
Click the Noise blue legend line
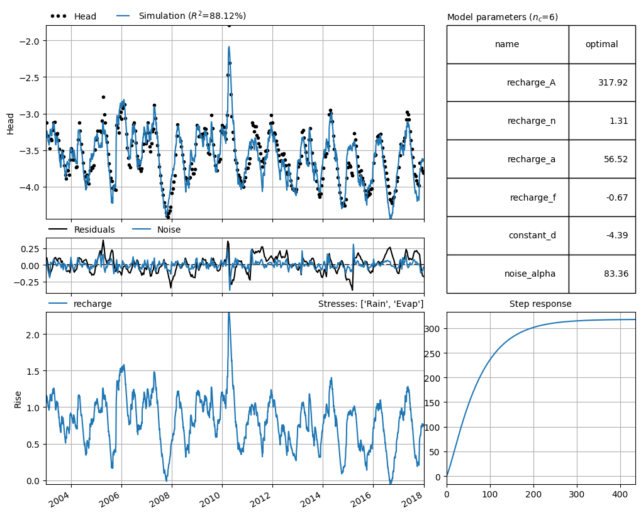pyautogui.click(x=141, y=230)
